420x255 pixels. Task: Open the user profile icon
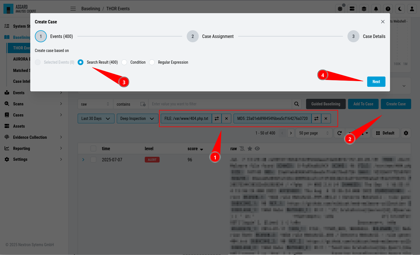412,9
